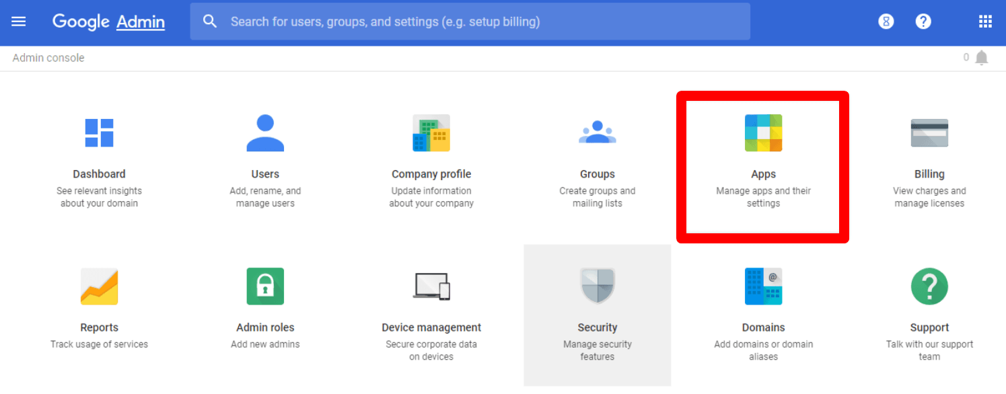Click the Admin roles padlock icon

point(265,286)
